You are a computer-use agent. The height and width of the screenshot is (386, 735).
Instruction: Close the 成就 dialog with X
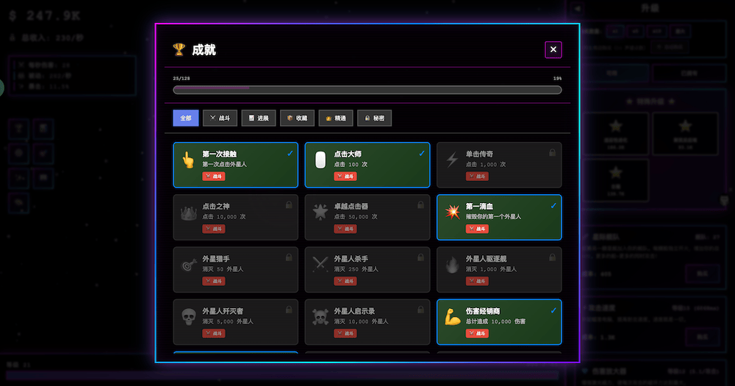tap(553, 49)
